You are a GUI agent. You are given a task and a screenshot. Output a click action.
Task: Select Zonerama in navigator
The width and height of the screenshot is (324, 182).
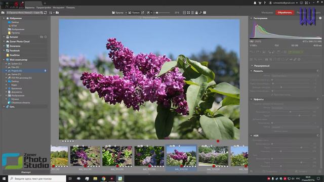click(15, 46)
